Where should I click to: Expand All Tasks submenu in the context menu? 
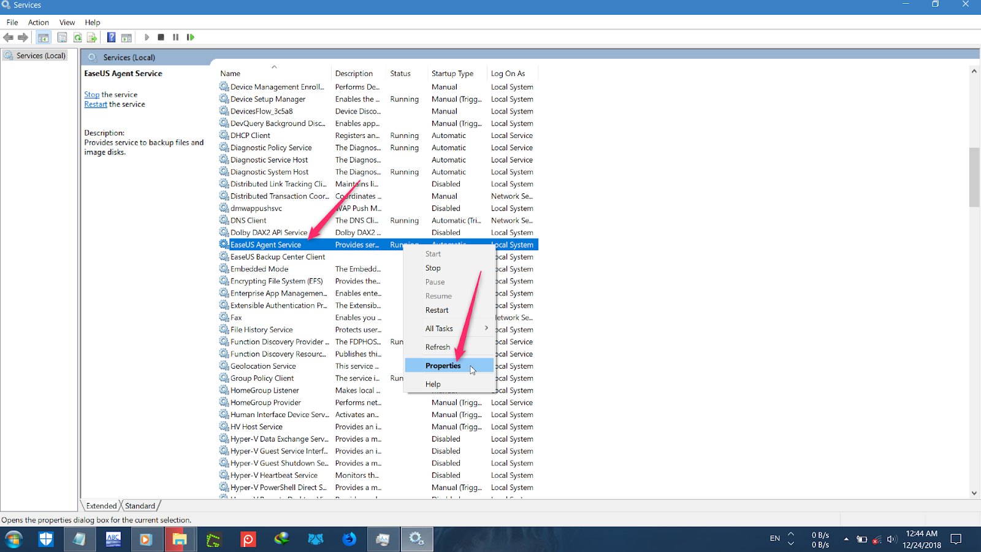(x=449, y=329)
